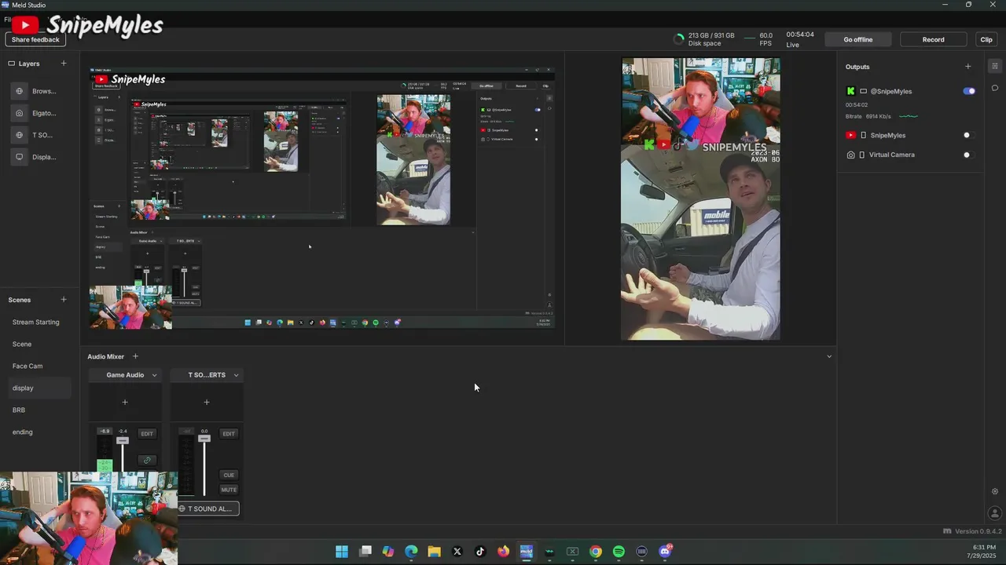The width and height of the screenshot is (1006, 565).
Task: Add a new layer with Layers plus icon
Action: 64,64
